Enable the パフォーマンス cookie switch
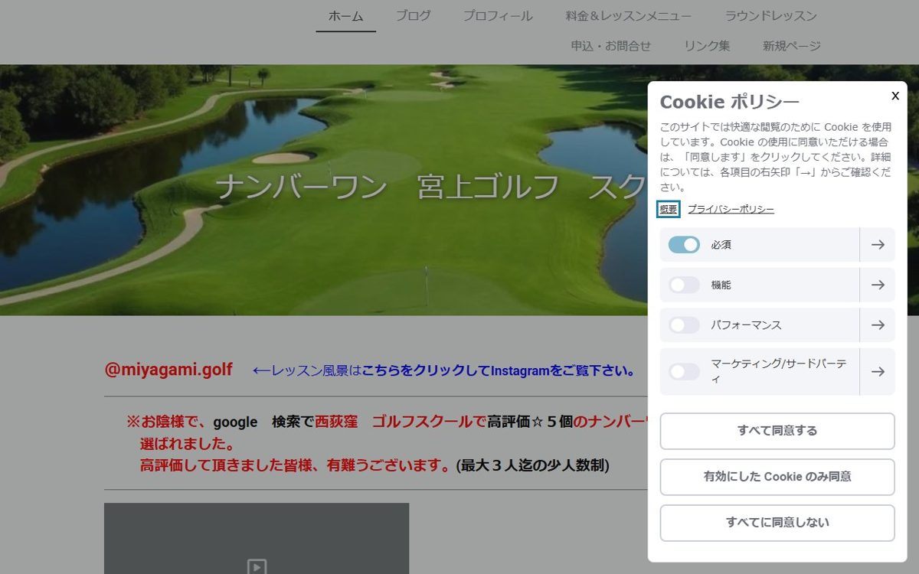 point(684,325)
